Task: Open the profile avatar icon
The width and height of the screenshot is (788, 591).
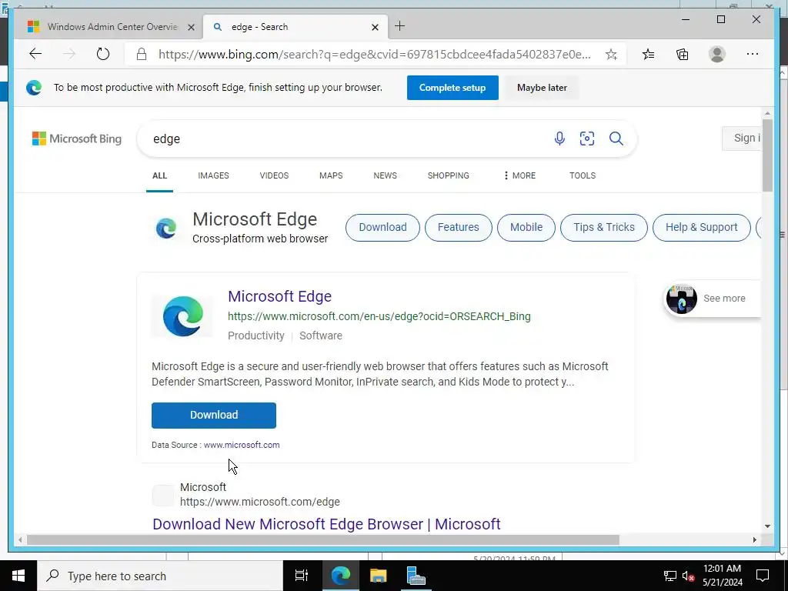Action: pyautogui.click(x=717, y=55)
